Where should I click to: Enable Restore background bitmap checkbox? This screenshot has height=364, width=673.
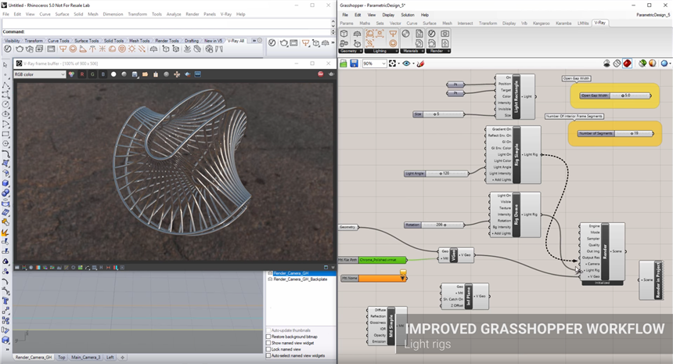coord(270,337)
